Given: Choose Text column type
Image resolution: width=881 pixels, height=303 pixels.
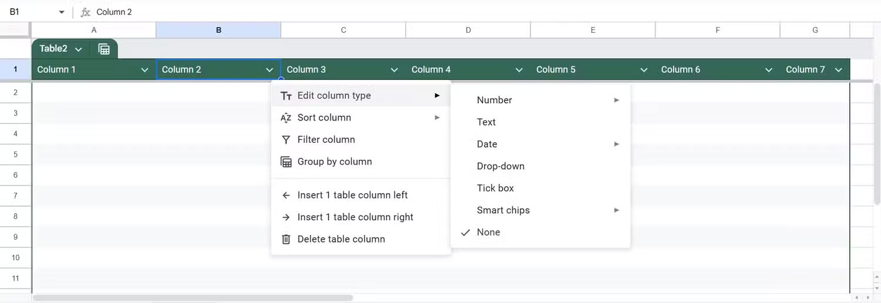Looking at the screenshot, I should click(x=486, y=122).
